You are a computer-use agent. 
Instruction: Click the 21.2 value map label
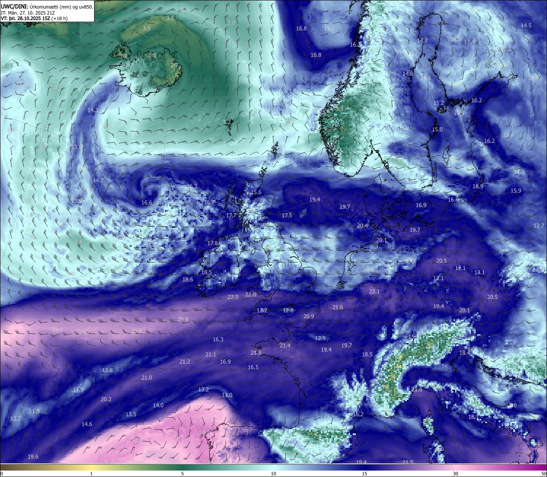click(185, 361)
